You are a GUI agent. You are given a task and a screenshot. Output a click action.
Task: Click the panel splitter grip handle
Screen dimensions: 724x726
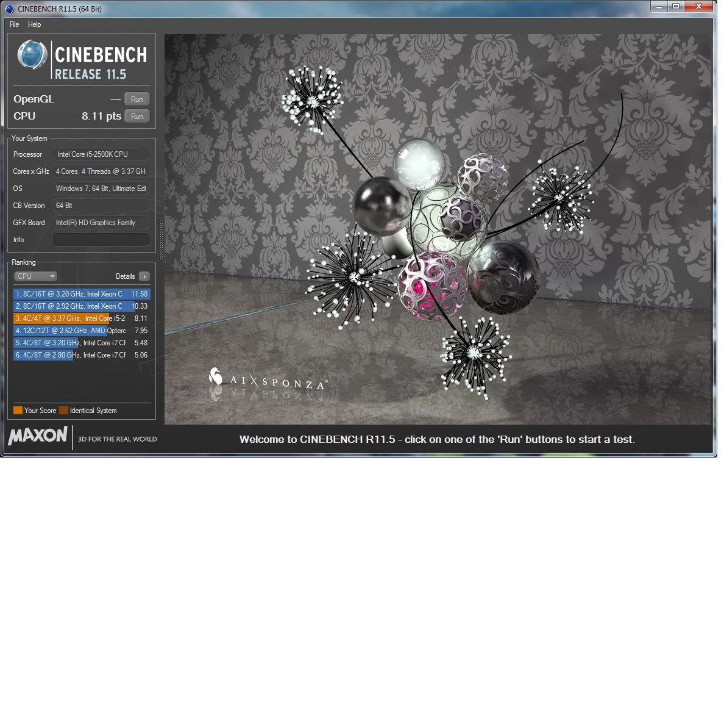(x=161, y=241)
